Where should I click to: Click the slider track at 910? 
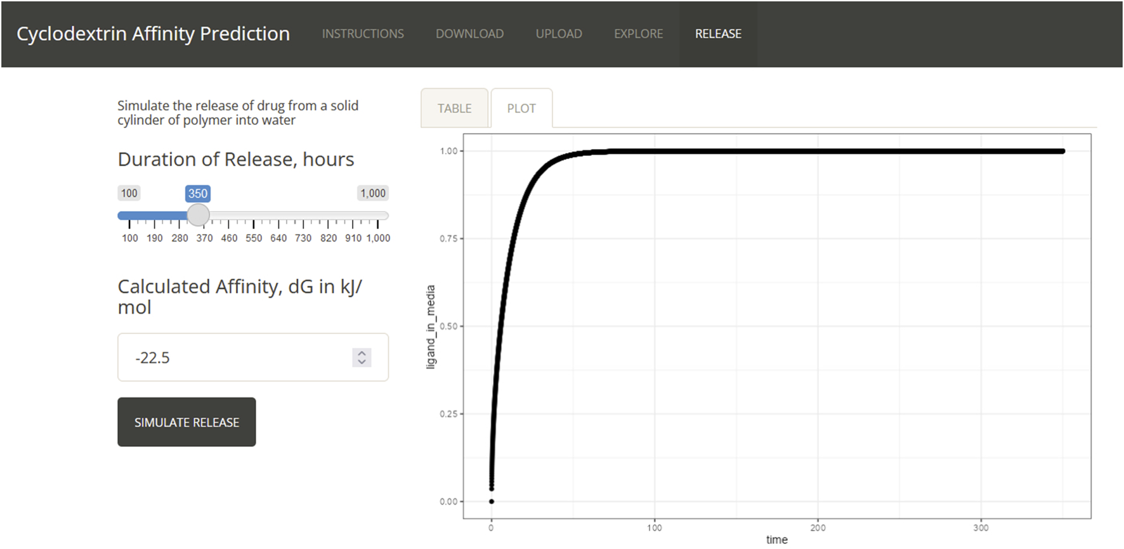point(353,216)
